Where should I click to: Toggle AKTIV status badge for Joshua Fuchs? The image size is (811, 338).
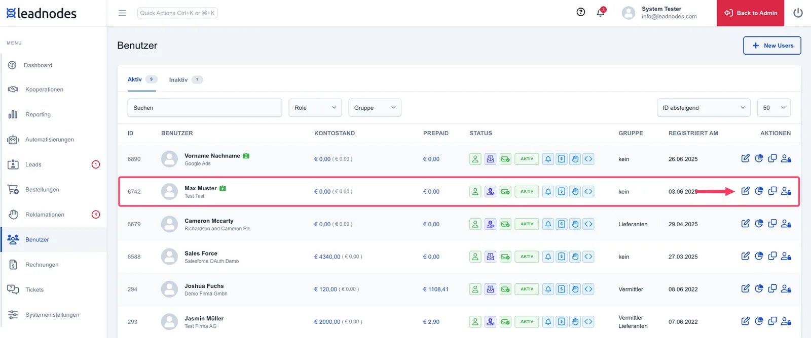[527, 289]
